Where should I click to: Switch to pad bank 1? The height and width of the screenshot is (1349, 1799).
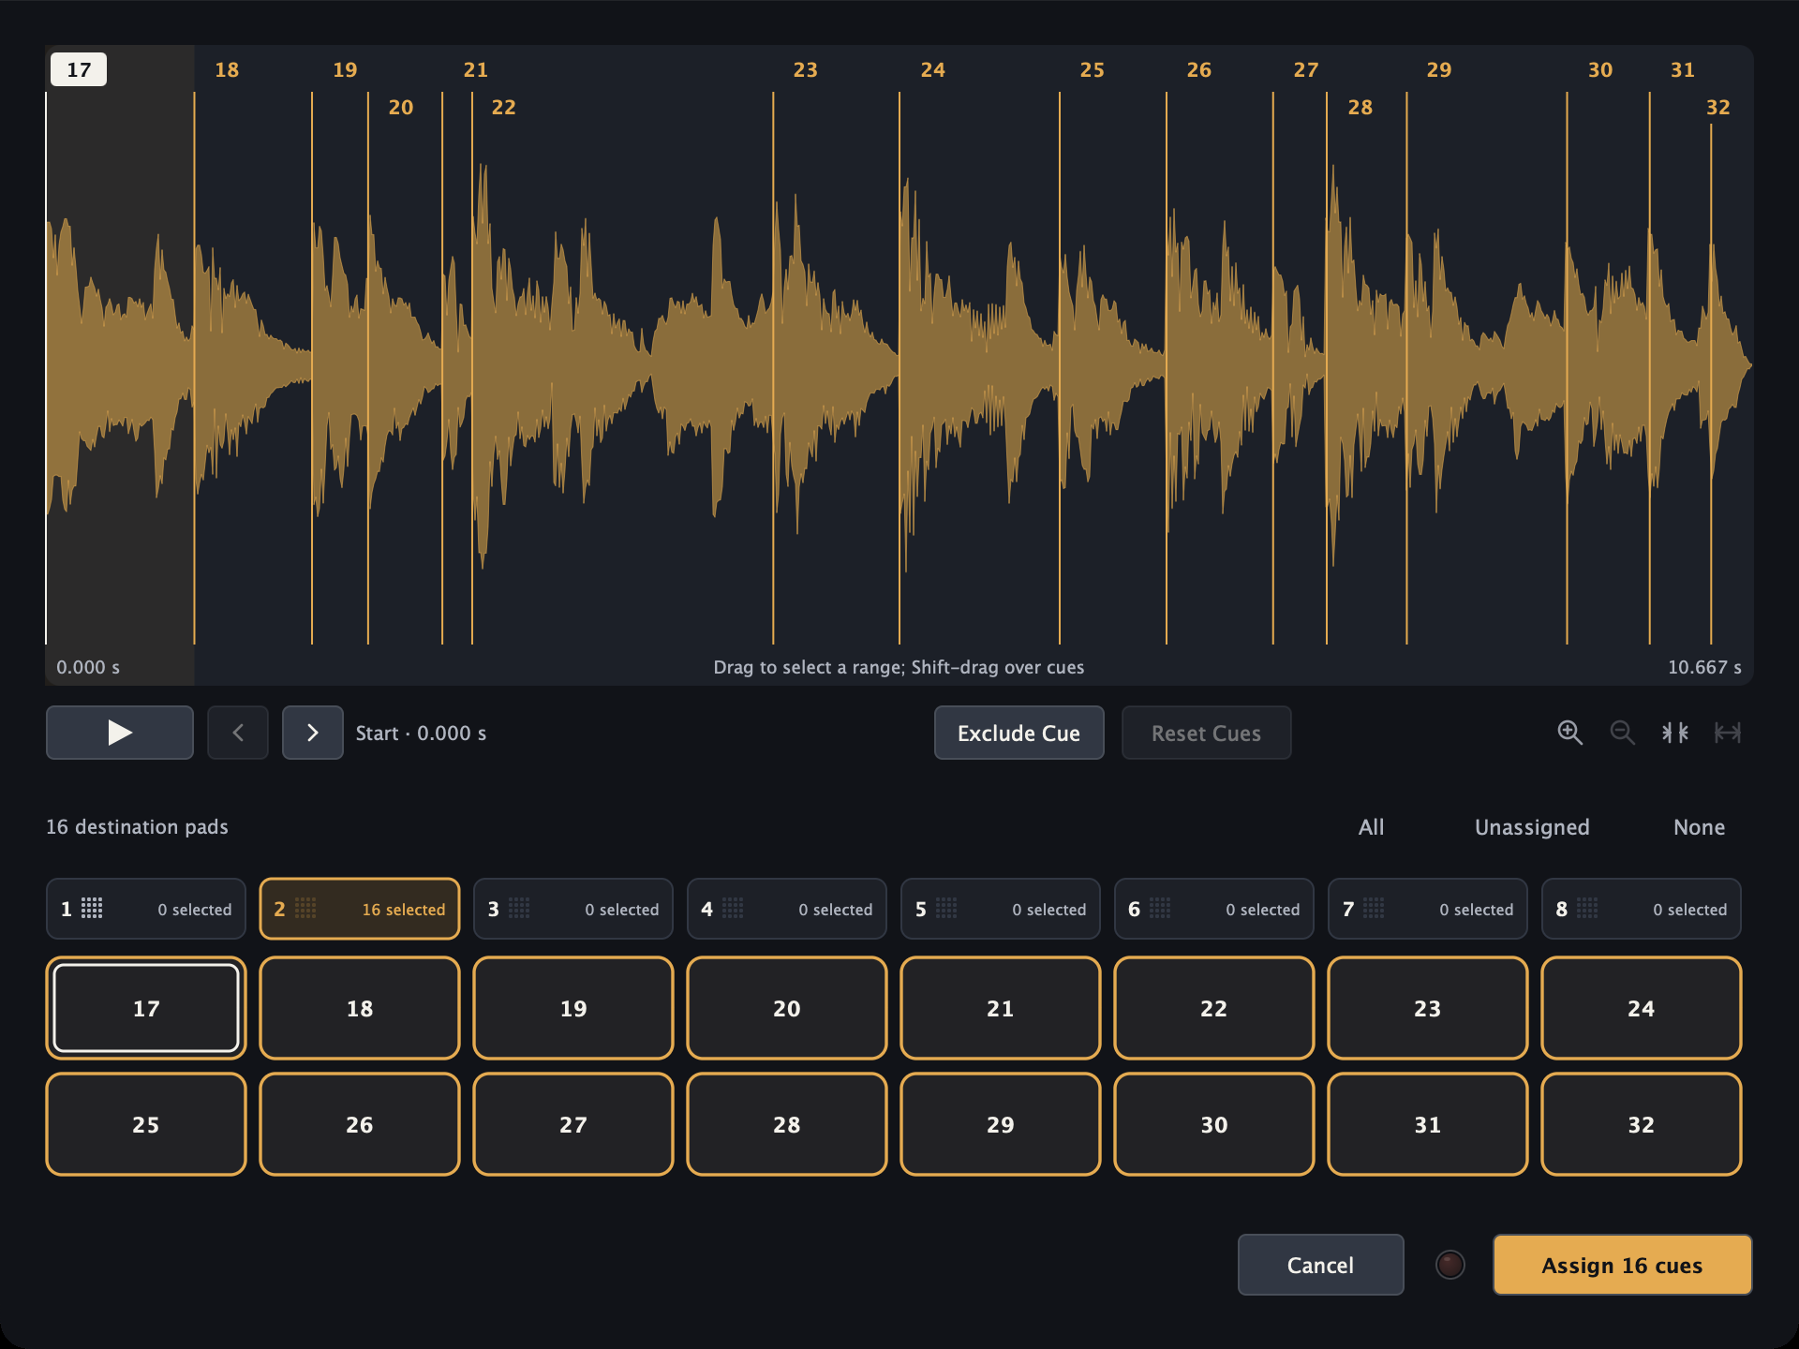pyautogui.click(x=146, y=909)
